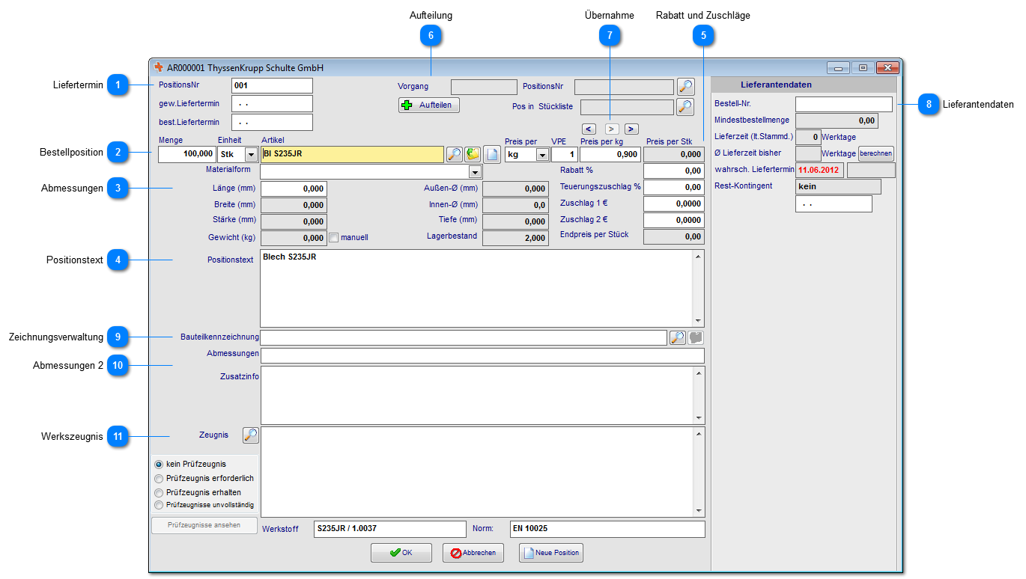The height and width of the screenshot is (579, 1026).
Task: Click the grayed-out > arrow between the blue arrows
Action: tap(612, 129)
